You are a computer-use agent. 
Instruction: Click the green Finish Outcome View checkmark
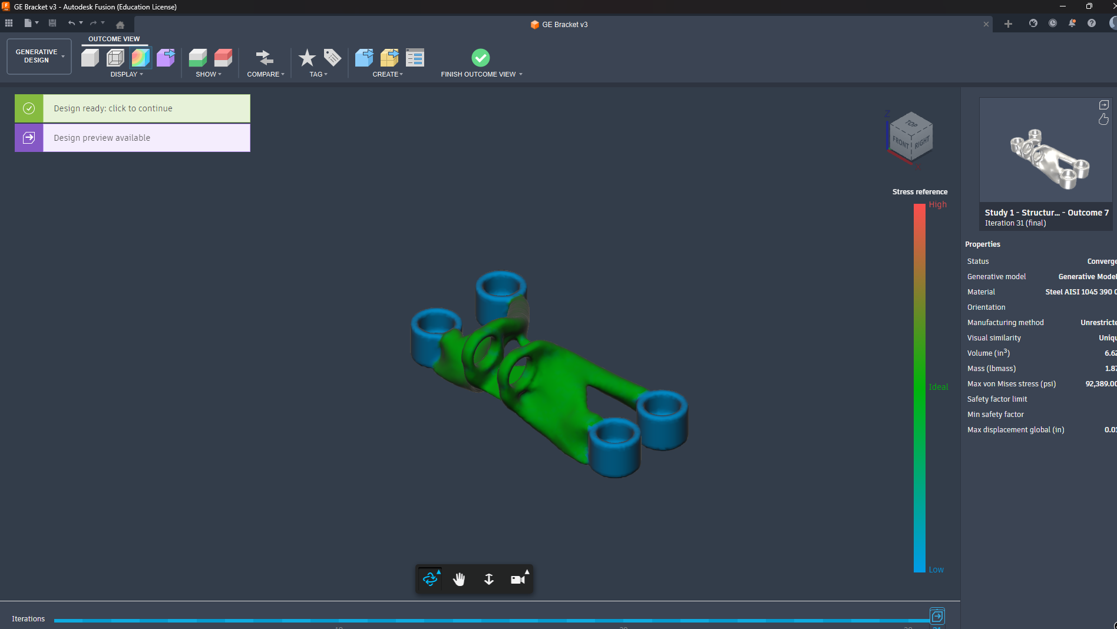click(481, 58)
